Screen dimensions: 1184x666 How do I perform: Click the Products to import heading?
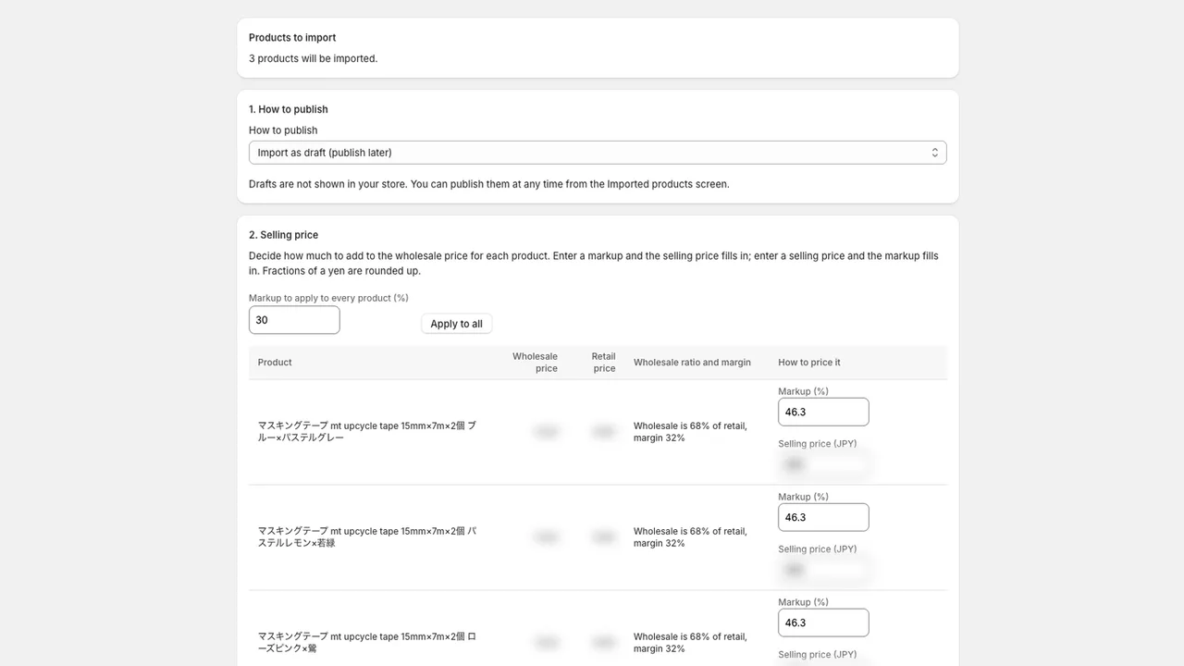(292, 38)
